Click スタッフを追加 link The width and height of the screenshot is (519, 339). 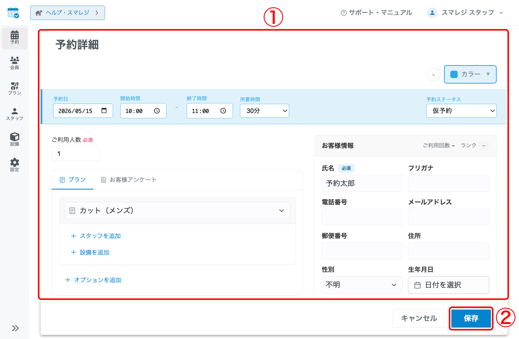click(96, 236)
